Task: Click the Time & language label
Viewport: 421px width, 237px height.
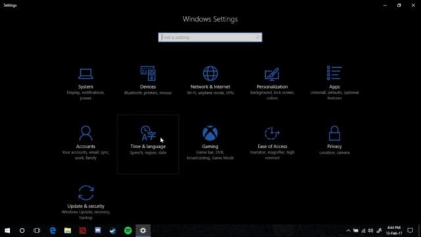Action: pyautogui.click(x=148, y=146)
